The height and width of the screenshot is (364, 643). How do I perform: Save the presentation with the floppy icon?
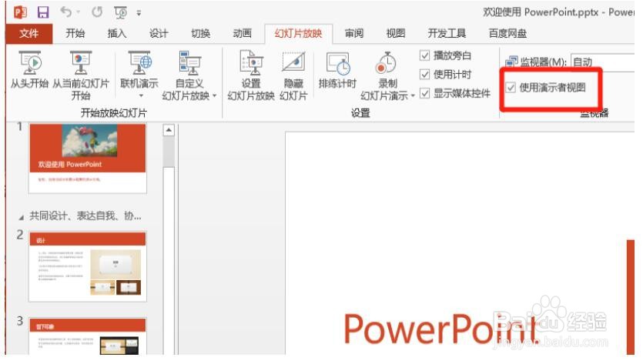click(43, 12)
